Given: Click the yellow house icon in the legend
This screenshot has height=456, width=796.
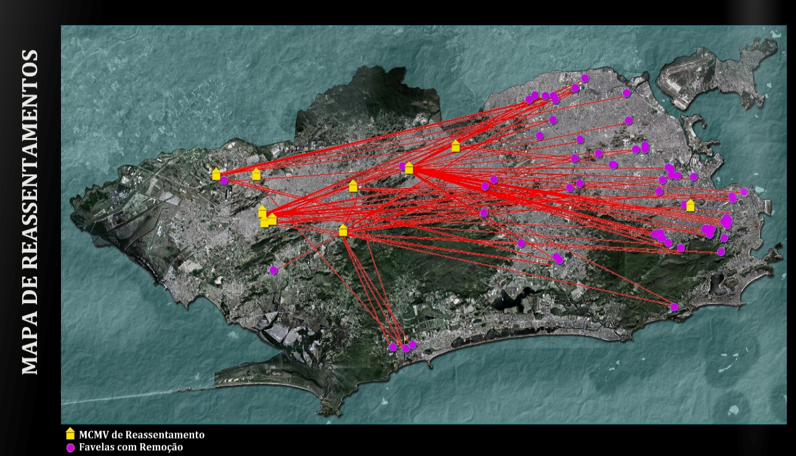Looking at the screenshot, I should 70,434.
